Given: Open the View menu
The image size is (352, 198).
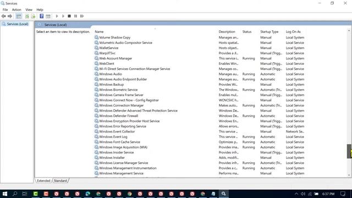Looking at the screenshot, I should click(x=29, y=10).
